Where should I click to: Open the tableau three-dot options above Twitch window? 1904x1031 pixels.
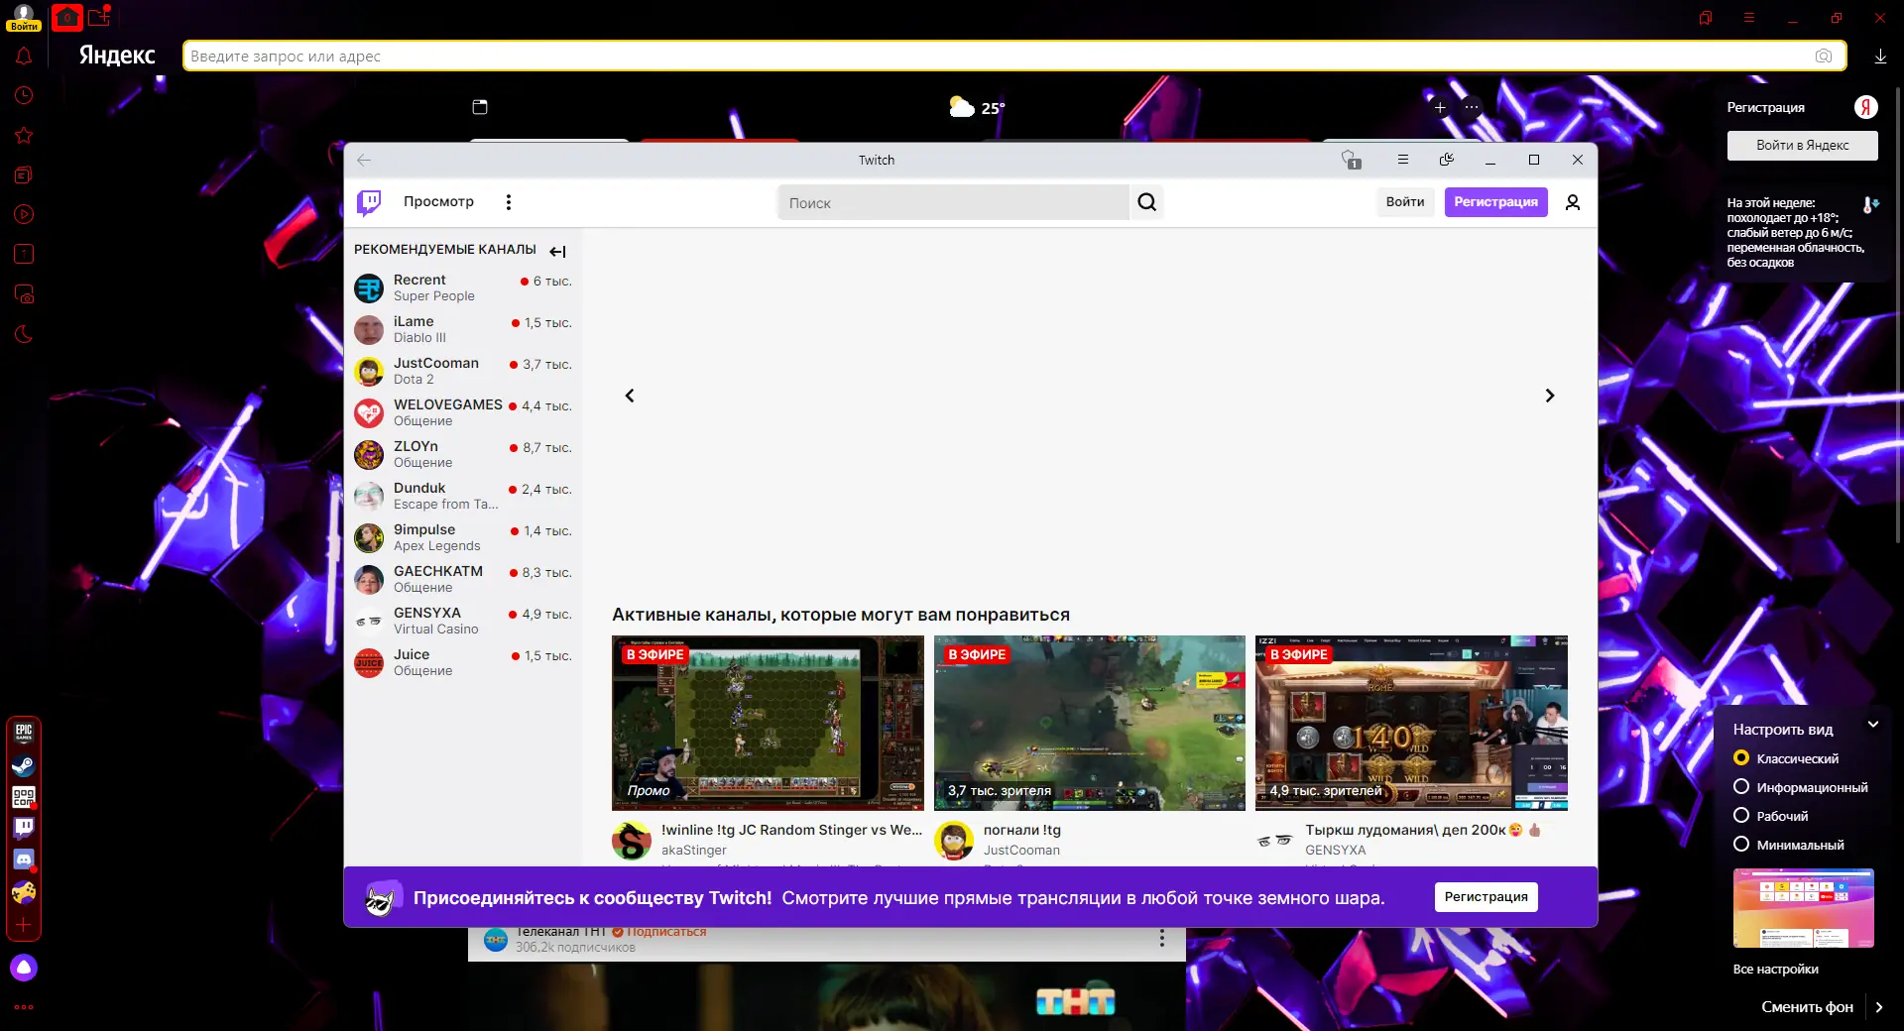[x=1472, y=107]
